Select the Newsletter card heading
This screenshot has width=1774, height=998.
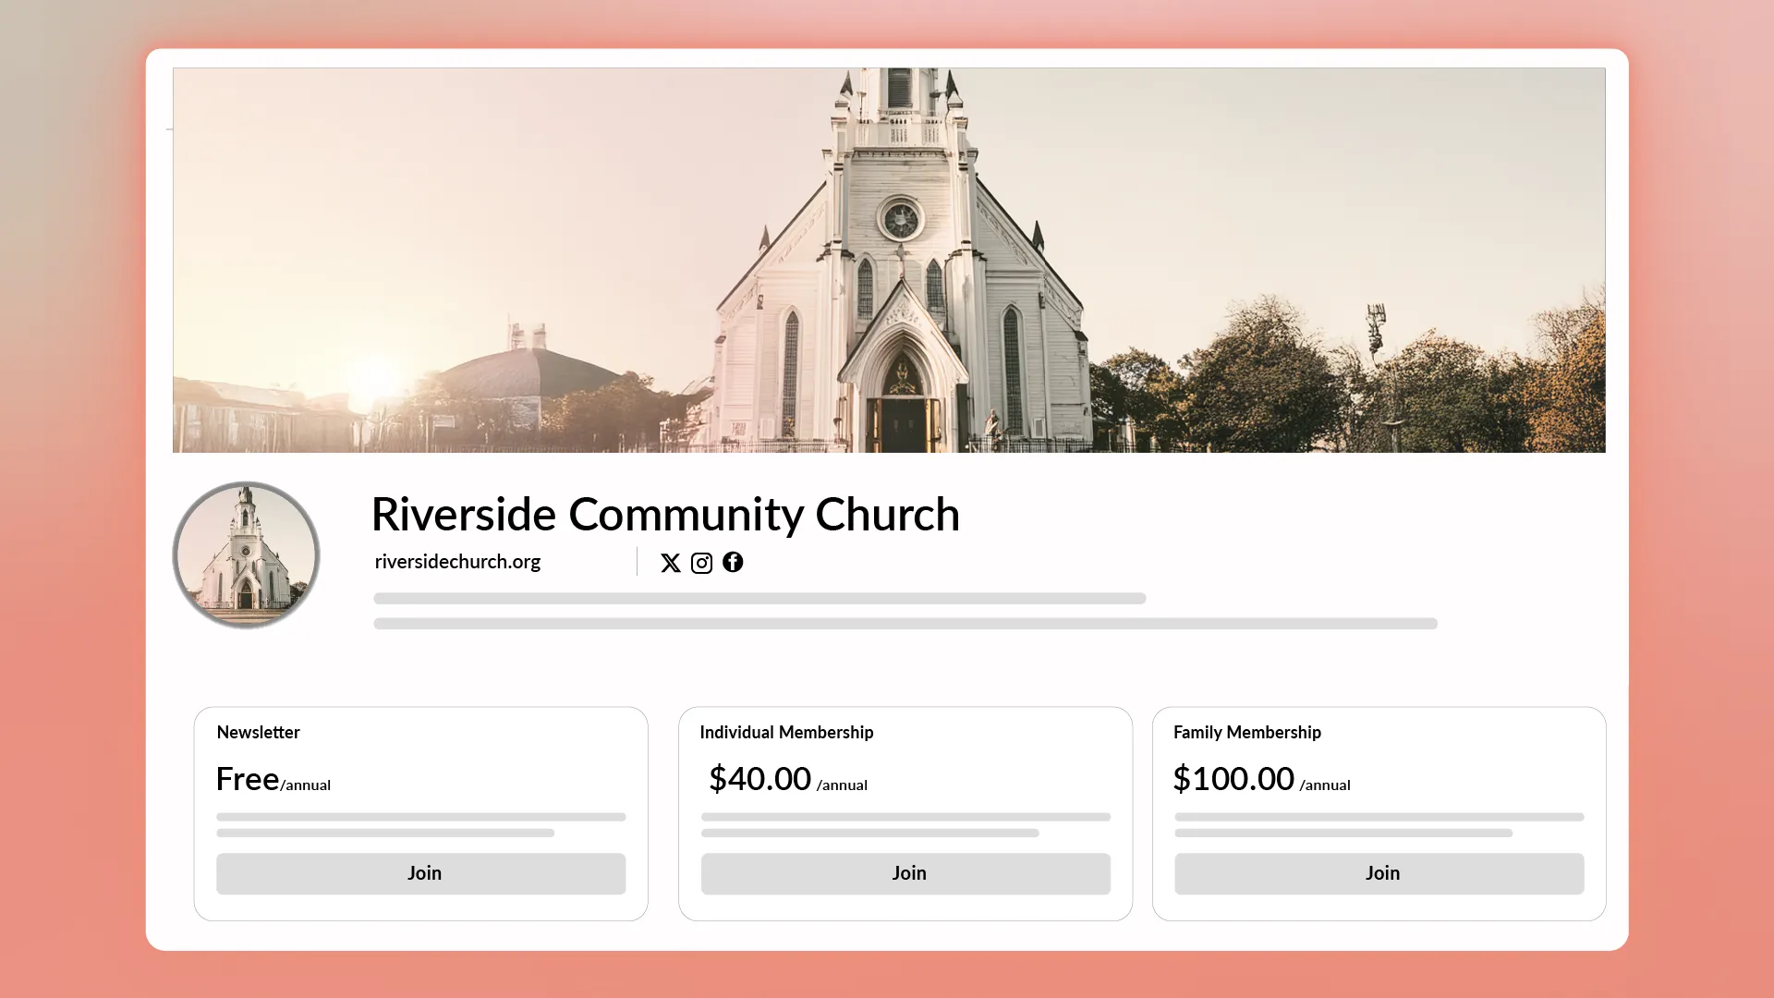(x=258, y=732)
